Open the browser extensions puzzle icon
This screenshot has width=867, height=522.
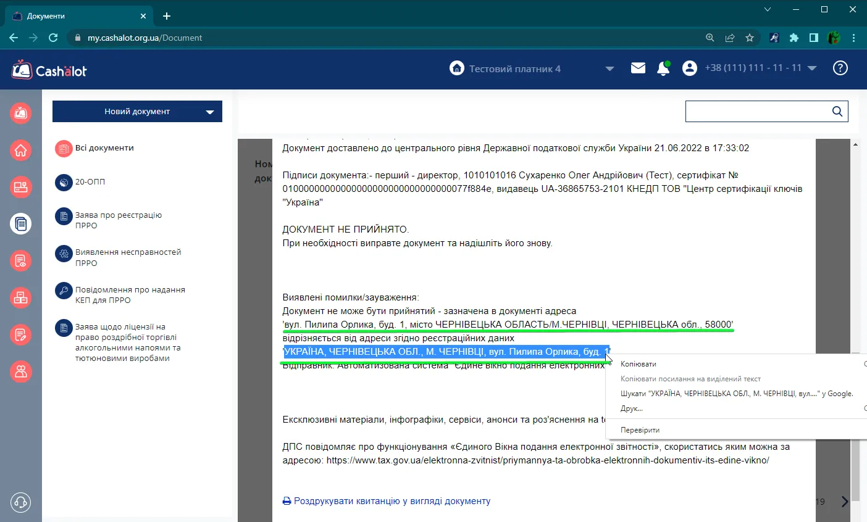(x=794, y=38)
